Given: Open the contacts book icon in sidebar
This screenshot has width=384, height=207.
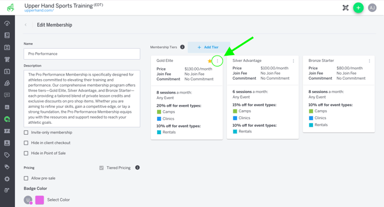Looking at the screenshot, I should (x=7, y=36).
